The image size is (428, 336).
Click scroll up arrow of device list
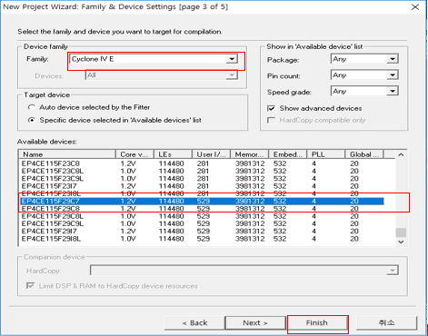pos(401,154)
